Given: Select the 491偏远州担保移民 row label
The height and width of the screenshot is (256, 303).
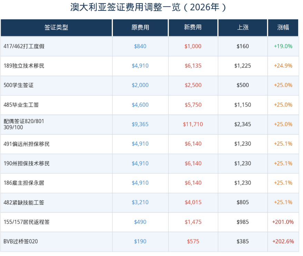Looking at the screenshot, I should (27, 144).
